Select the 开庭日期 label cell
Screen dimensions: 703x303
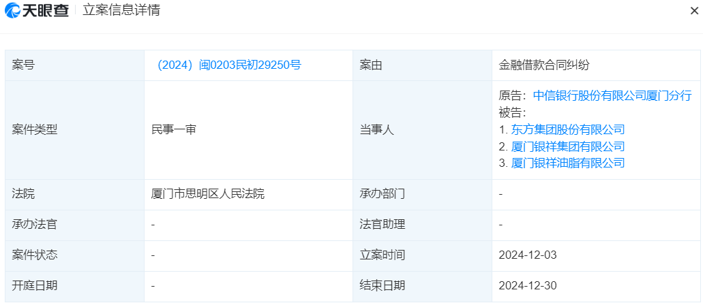tap(74, 287)
